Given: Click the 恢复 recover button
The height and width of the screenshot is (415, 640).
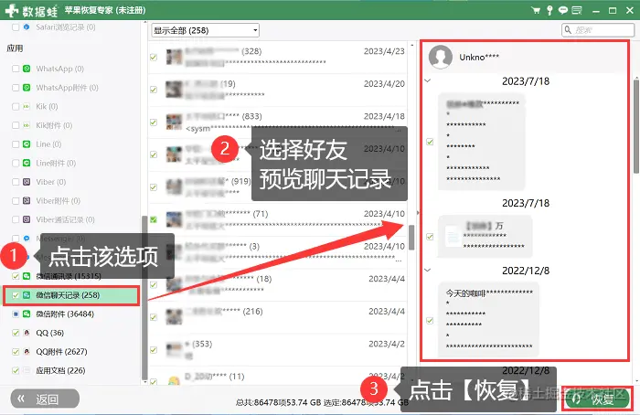Looking at the screenshot, I should point(597,399).
